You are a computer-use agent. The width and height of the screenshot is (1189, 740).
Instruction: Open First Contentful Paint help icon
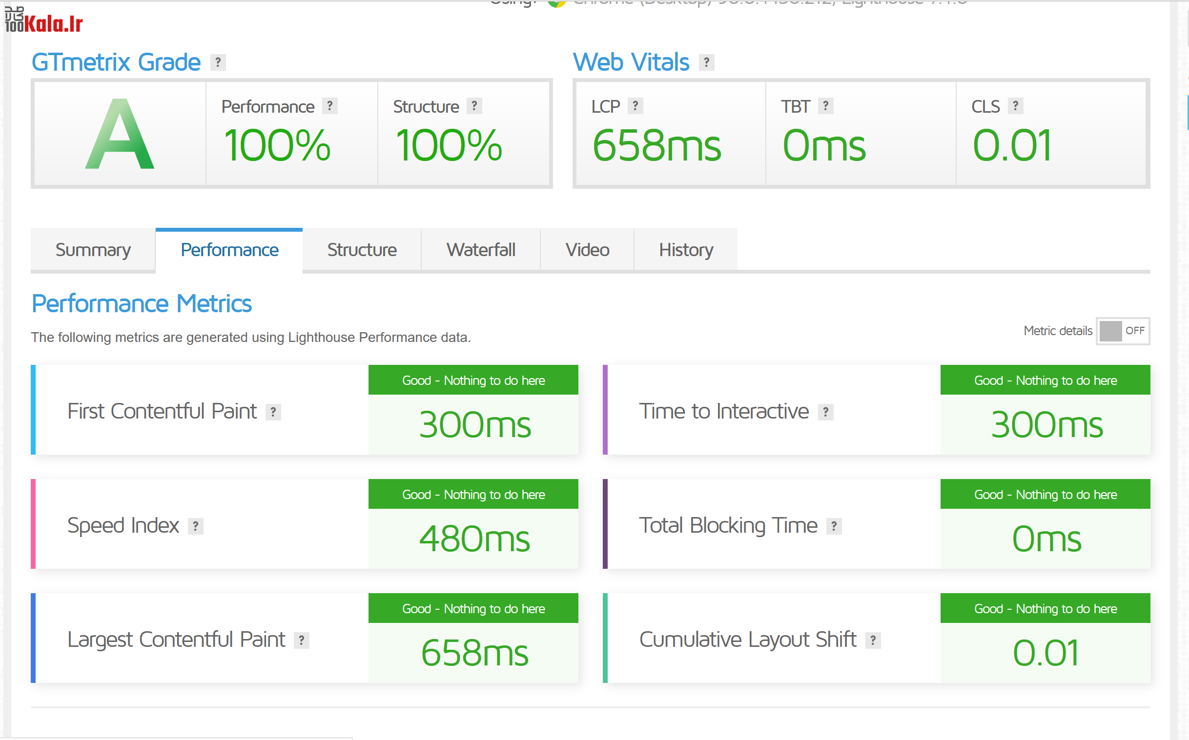(273, 412)
